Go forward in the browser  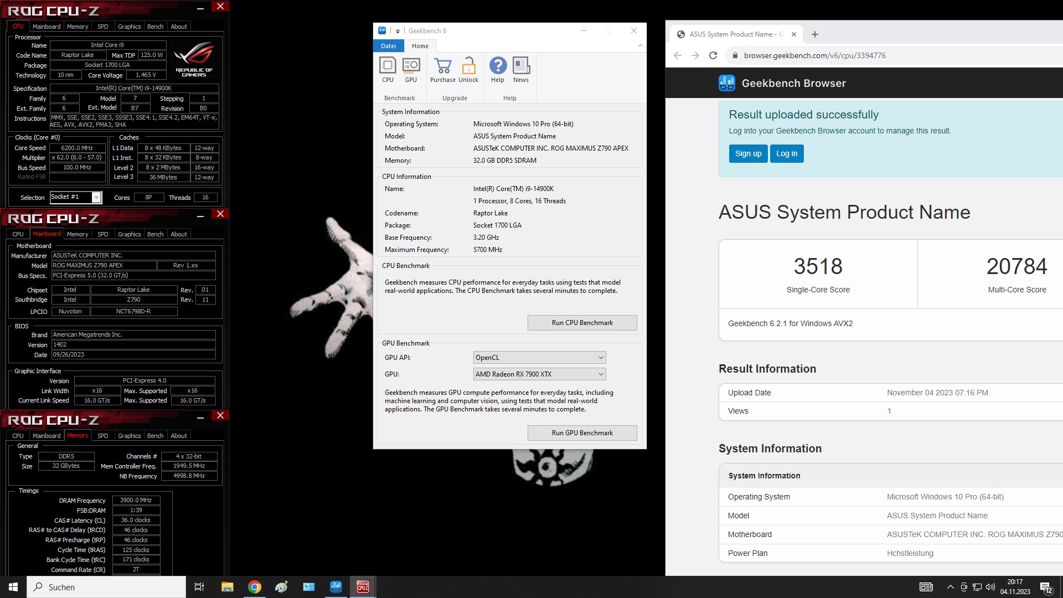(x=695, y=55)
